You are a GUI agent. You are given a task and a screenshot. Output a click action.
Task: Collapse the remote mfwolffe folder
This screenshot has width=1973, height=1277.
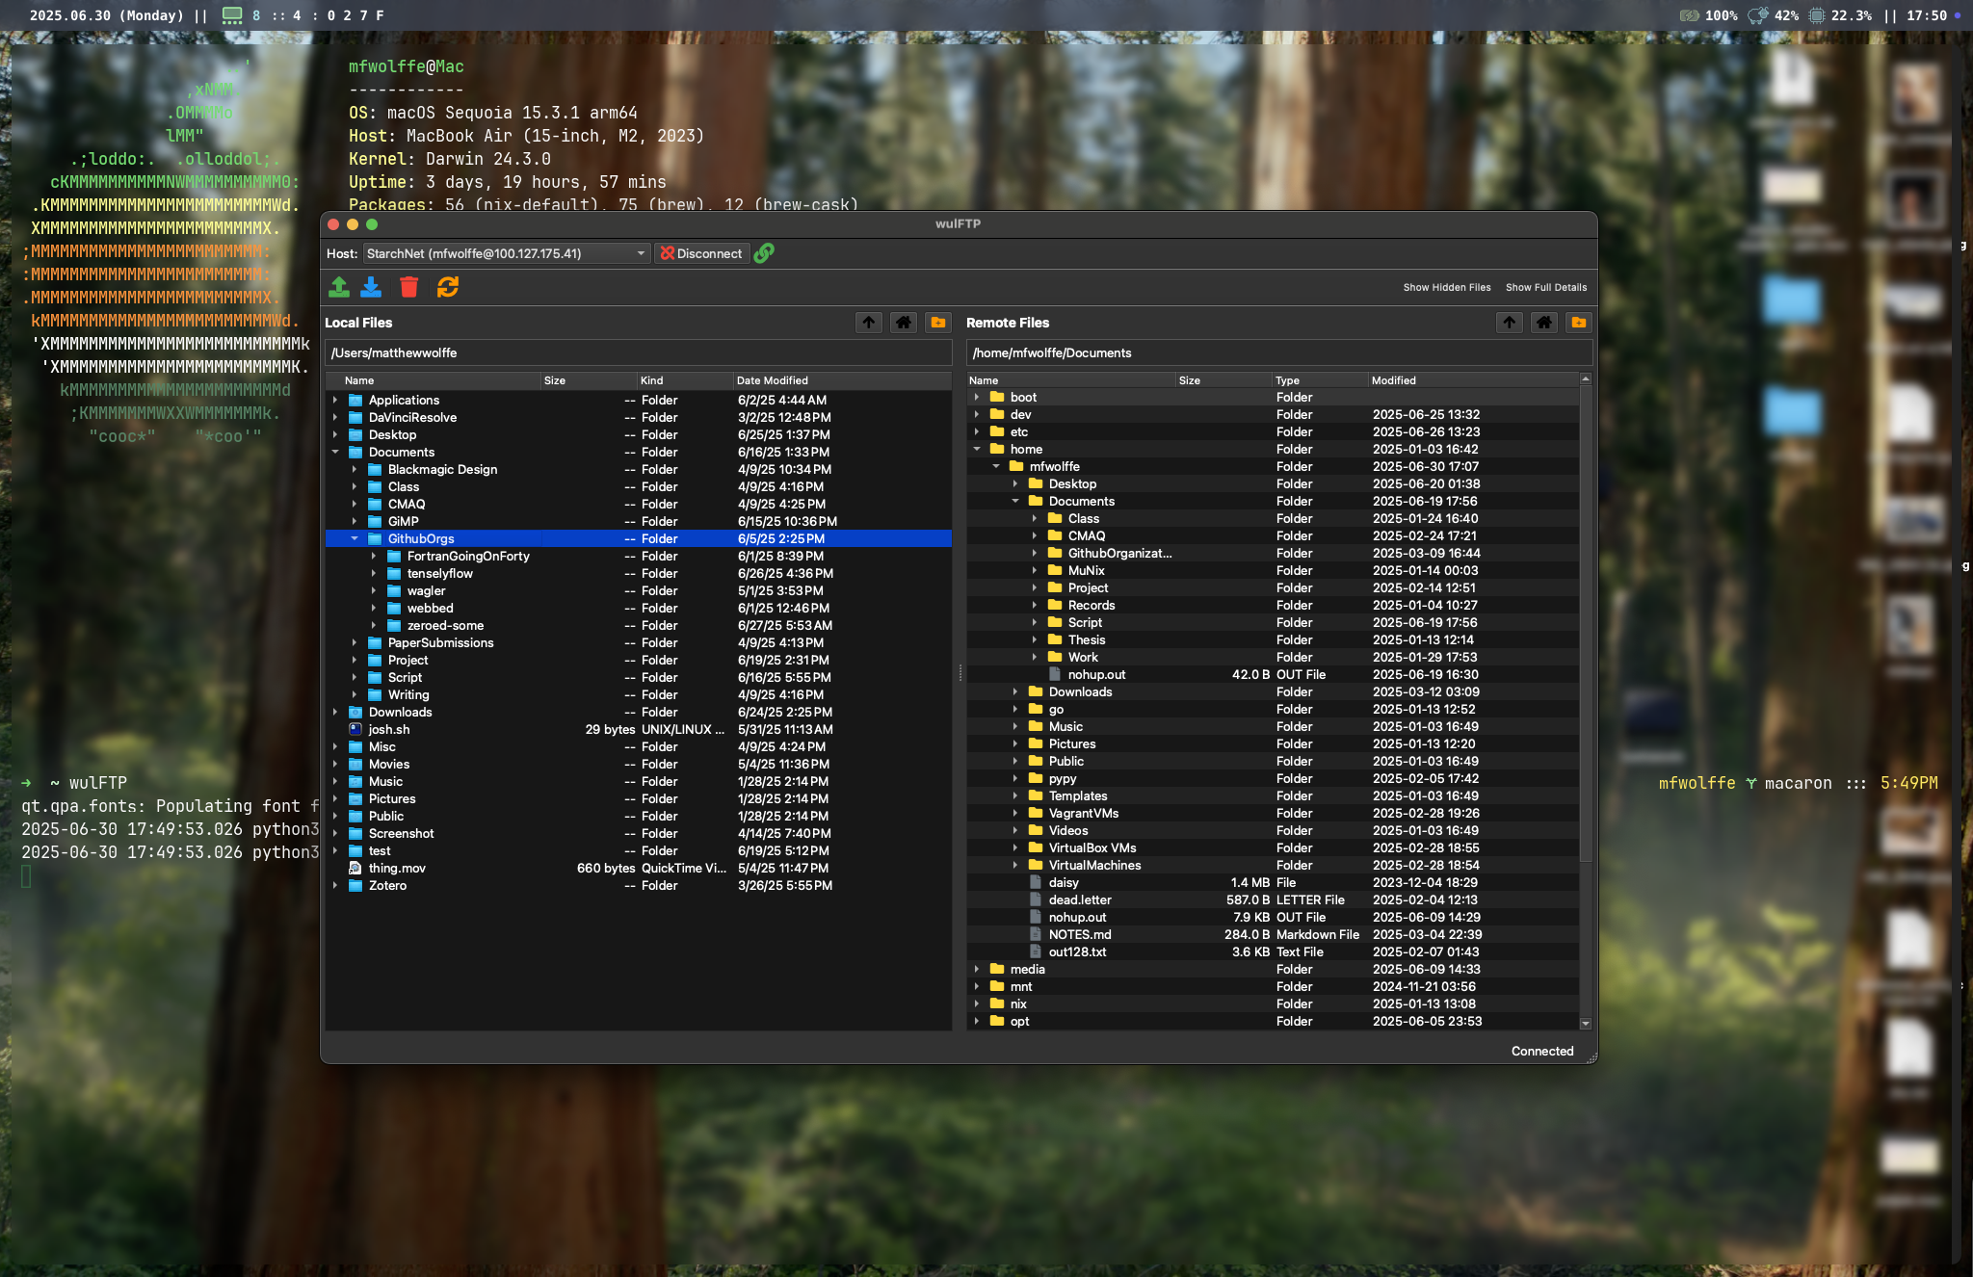click(996, 466)
